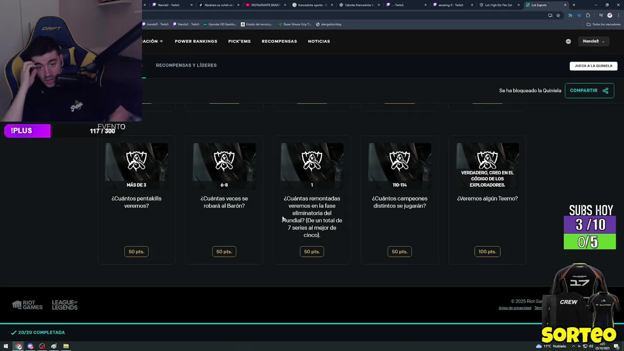Open the 11°C Nublado weather widget
The height and width of the screenshot is (351, 624).
[551, 347]
